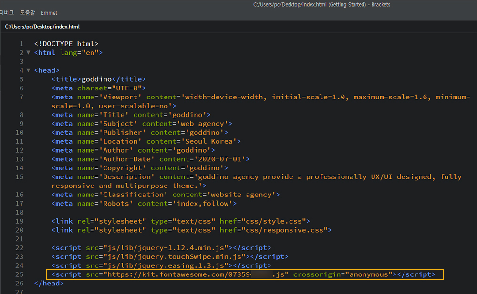Collapse the head tag fold arrow on line 4

(x=28, y=70)
